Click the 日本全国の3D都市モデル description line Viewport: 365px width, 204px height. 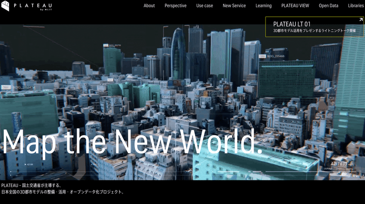point(63,192)
